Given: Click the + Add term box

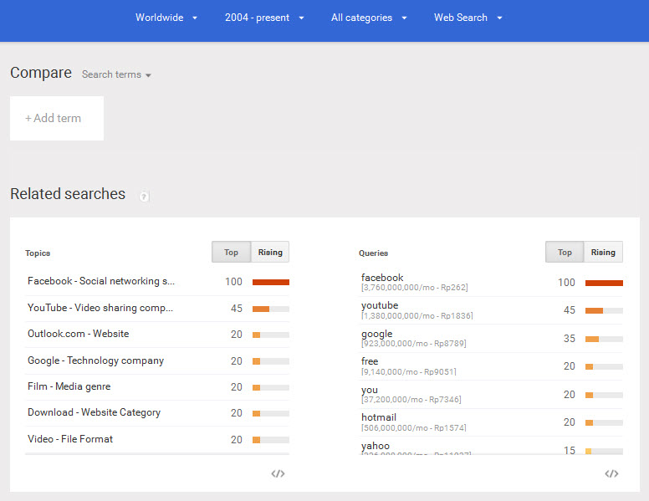Looking at the screenshot, I should click(x=57, y=119).
